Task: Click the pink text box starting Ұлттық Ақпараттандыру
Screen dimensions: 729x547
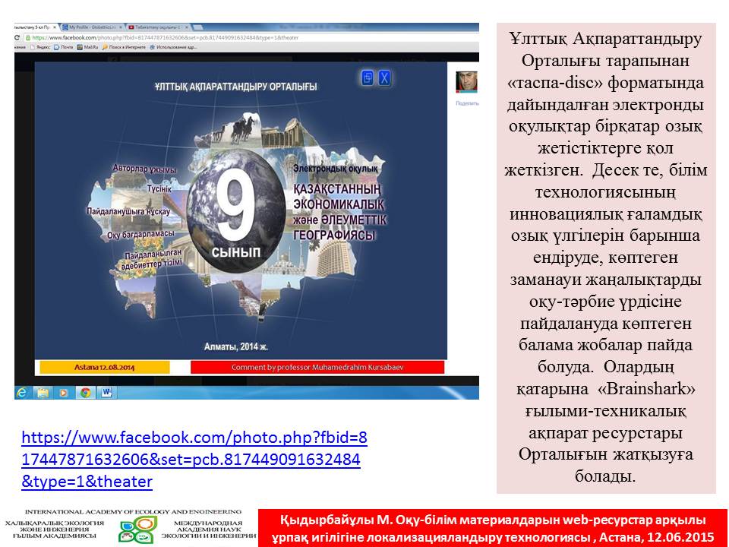Action: [x=606, y=258]
